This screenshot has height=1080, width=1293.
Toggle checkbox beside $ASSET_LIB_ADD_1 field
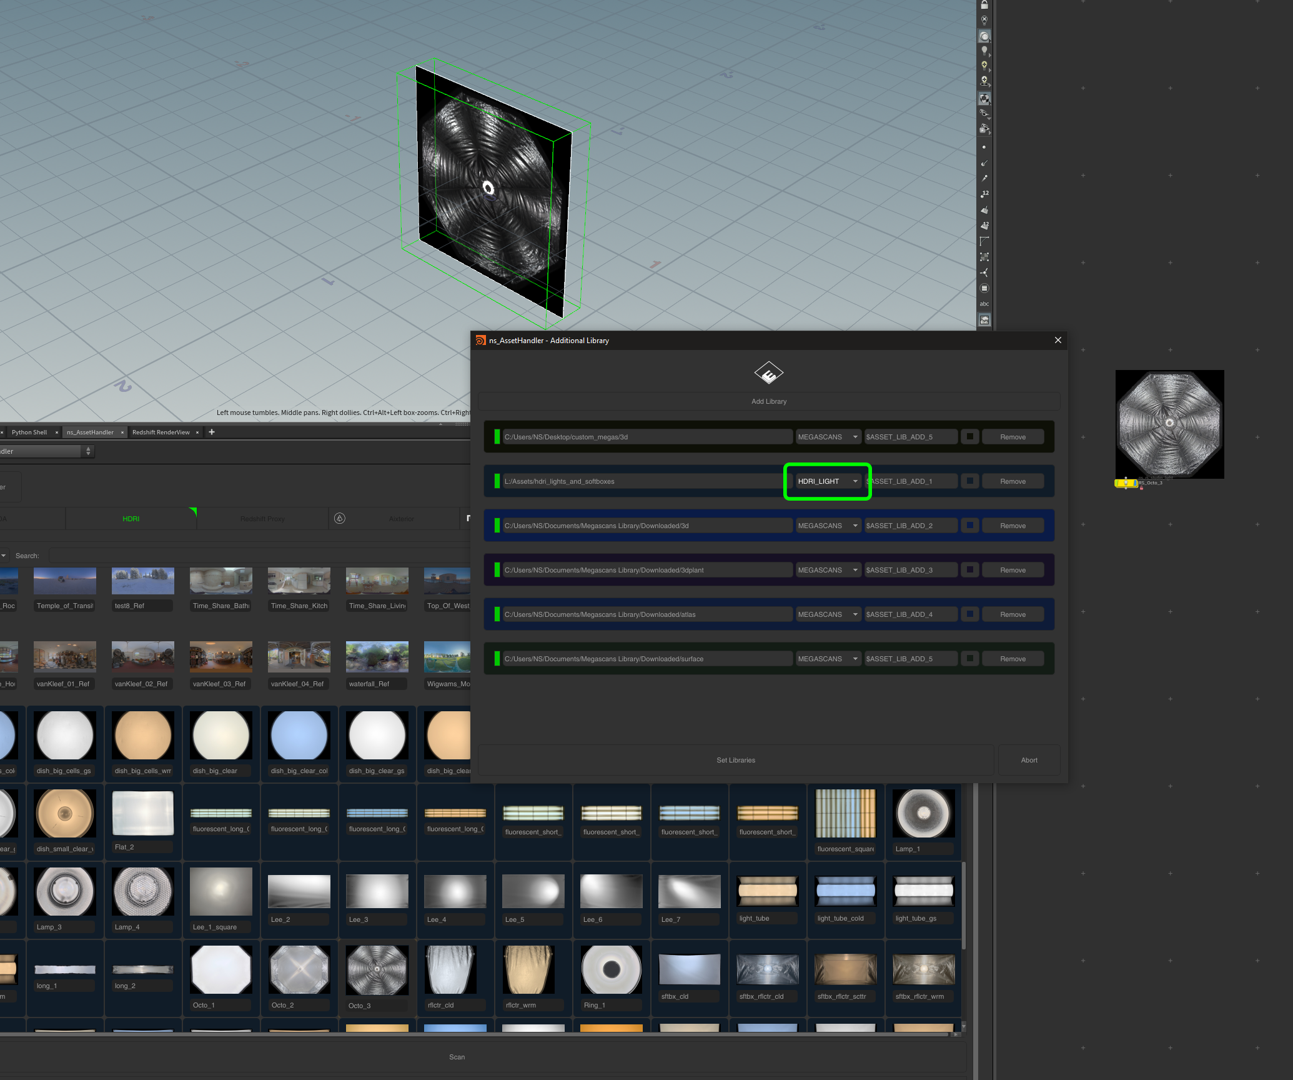pos(969,481)
